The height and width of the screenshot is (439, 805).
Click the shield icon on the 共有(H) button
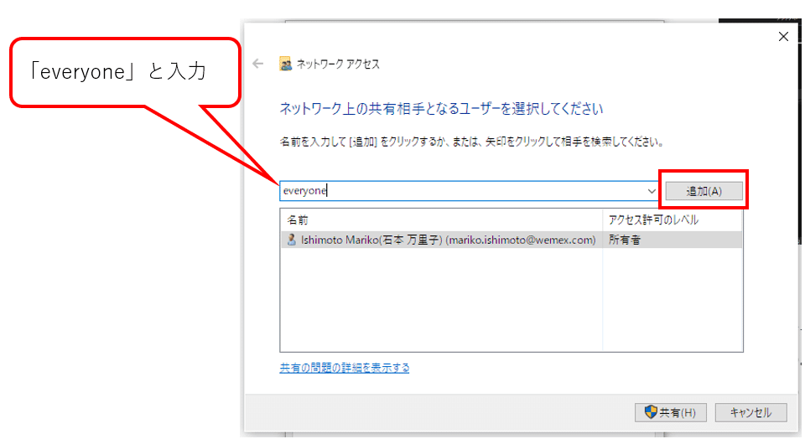tap(651, 412)
